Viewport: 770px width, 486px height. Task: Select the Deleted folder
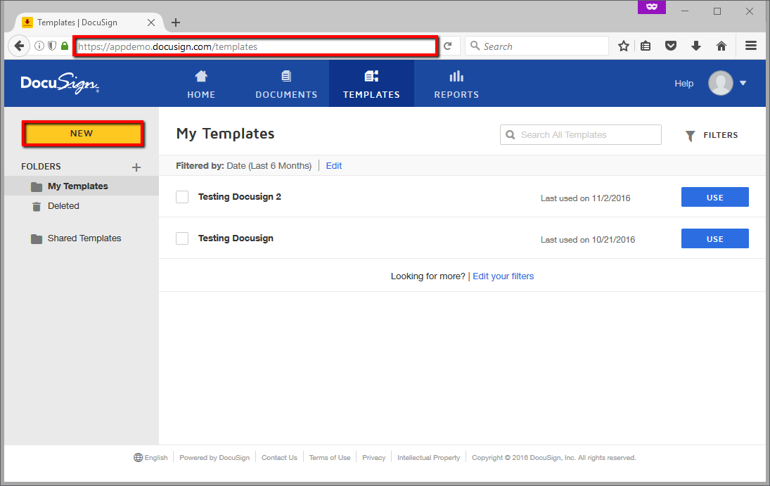click(63, 206)
